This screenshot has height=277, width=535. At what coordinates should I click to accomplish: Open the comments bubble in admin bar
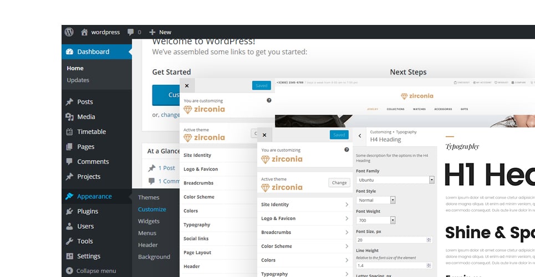click(x=130, y=32)
